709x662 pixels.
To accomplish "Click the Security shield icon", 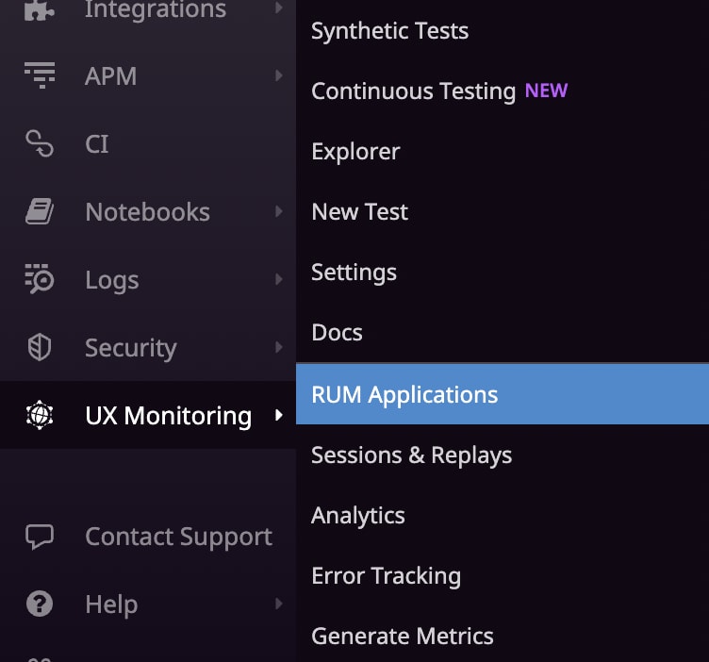I will [39, 348].
